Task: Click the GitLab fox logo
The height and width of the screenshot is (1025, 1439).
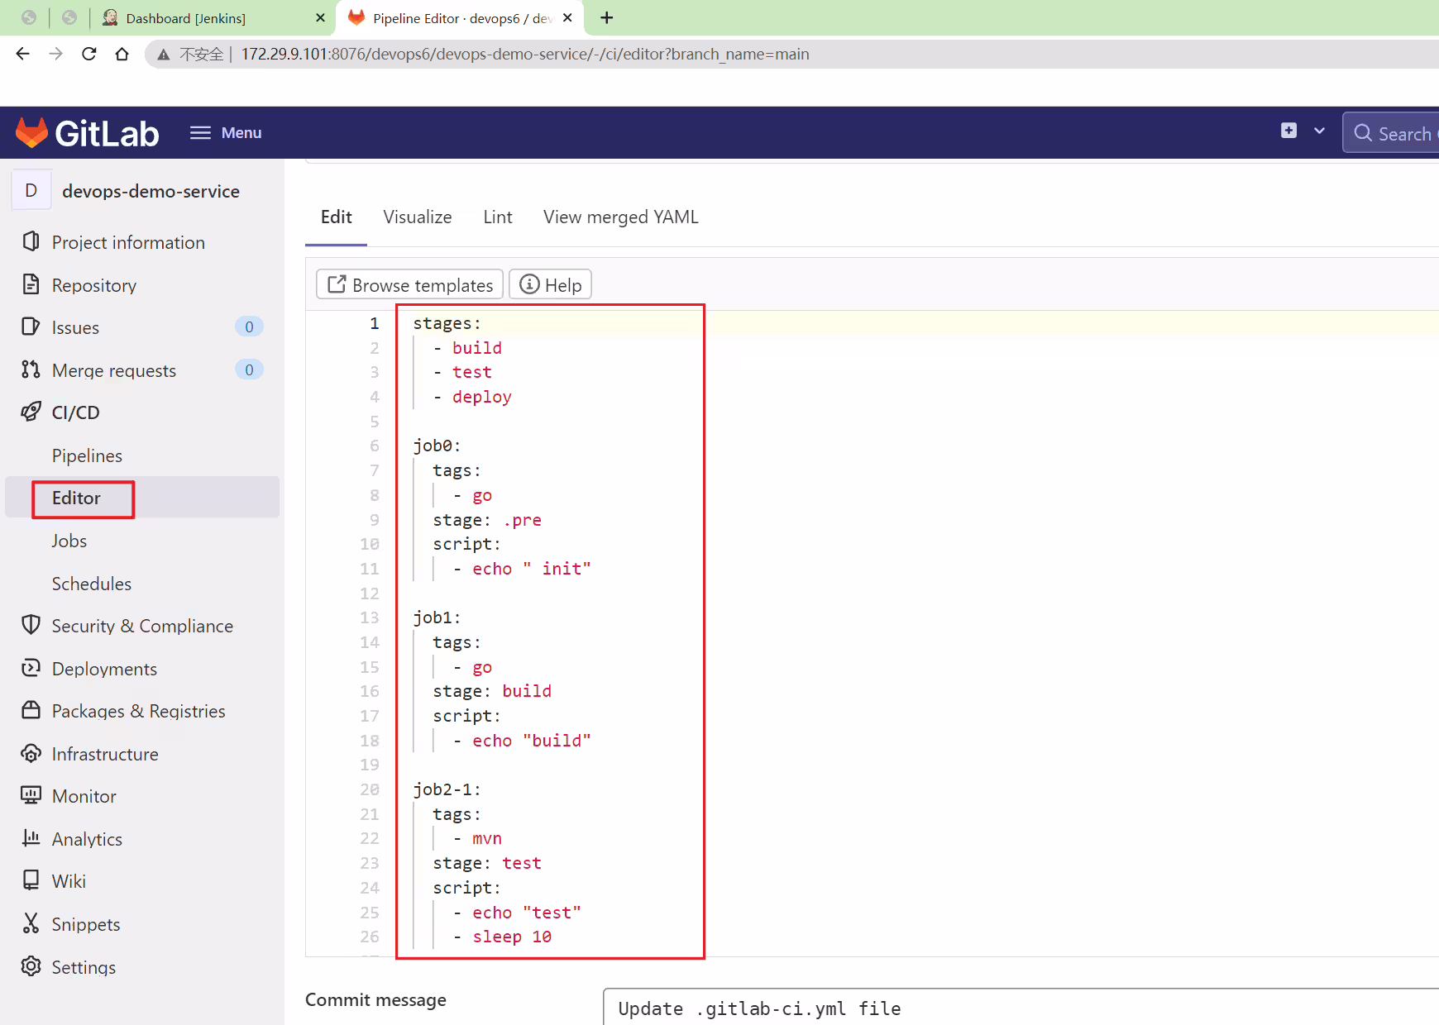Action: point(32,133)
